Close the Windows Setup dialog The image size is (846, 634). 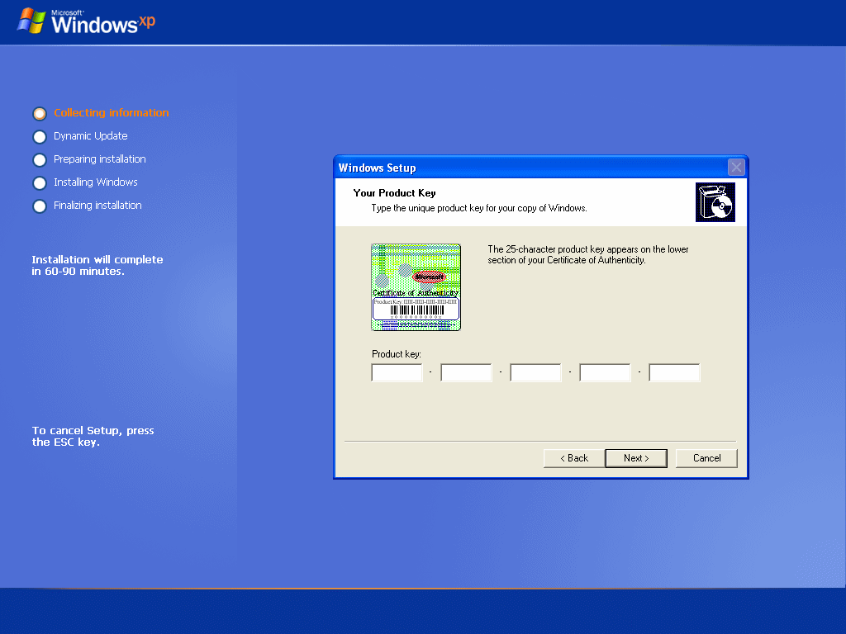point(736,167)
